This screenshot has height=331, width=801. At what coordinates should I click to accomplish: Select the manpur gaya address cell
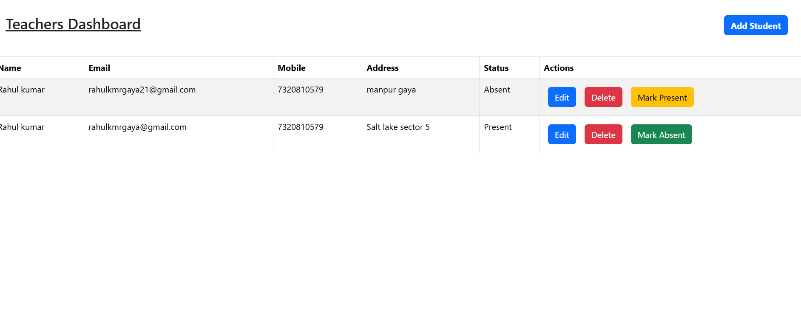click(391, 90)
